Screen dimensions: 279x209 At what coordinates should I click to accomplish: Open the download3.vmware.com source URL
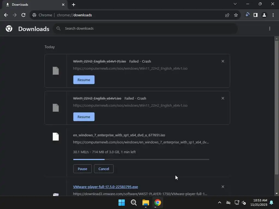tap(140, 194)
